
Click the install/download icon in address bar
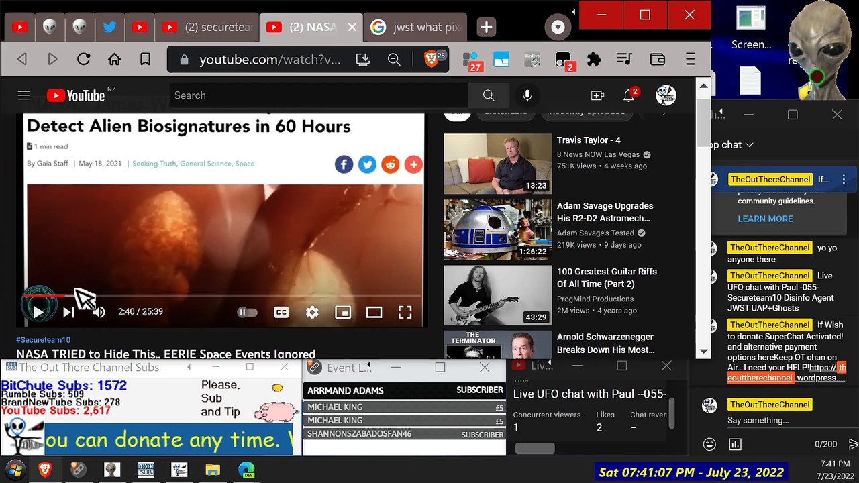(363, 60)
